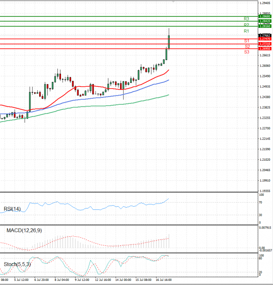Click the S3 support label
Viewport: 273px width, 285px height.
click(247, 52)
